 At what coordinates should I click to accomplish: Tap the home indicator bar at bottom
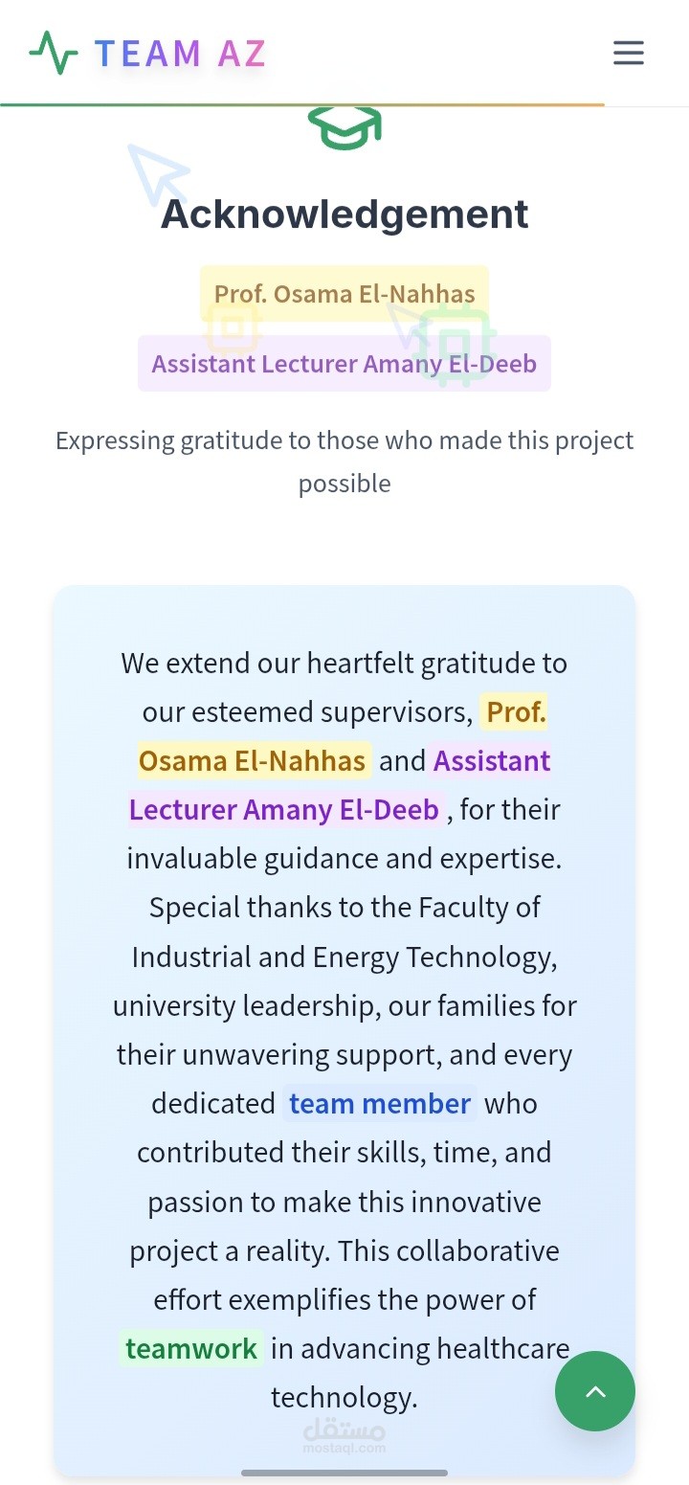(x=344, y=1473)
